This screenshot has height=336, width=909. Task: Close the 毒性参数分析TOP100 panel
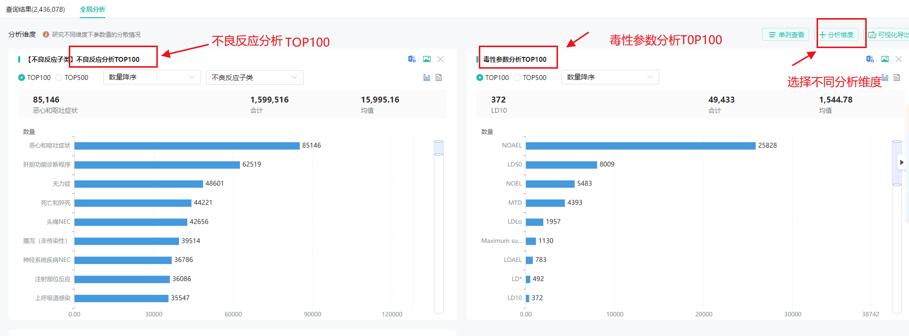click(x=899, y=59)
